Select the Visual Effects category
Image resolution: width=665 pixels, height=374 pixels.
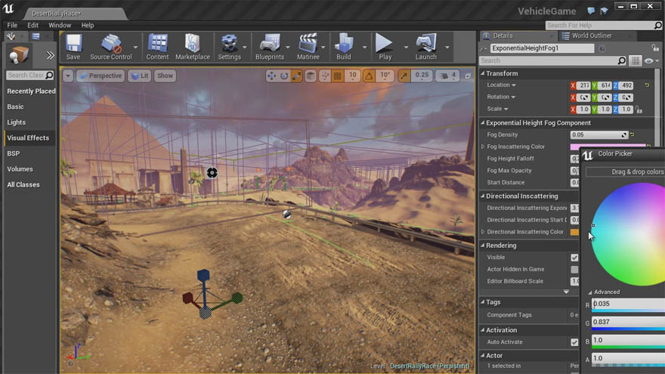(28, 138)
